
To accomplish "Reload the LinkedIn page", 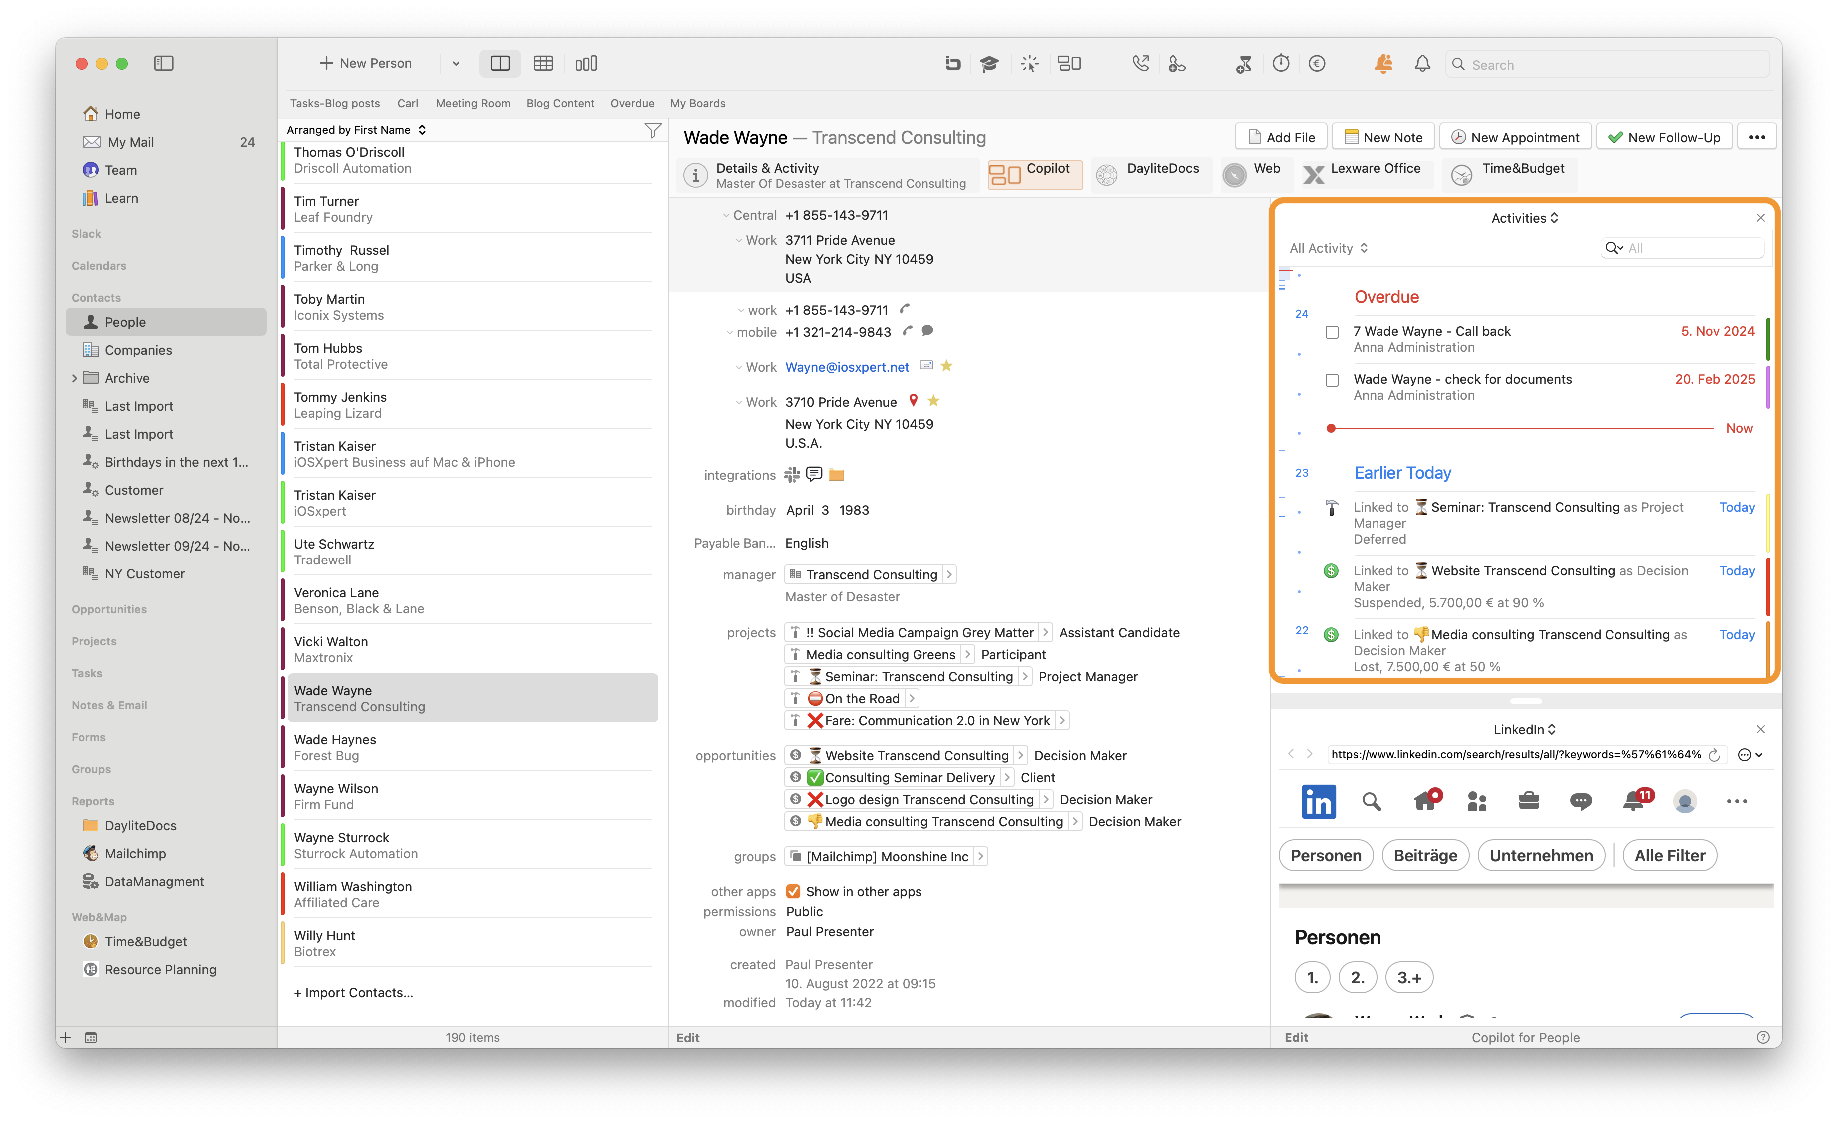I will pos(1714,755).
